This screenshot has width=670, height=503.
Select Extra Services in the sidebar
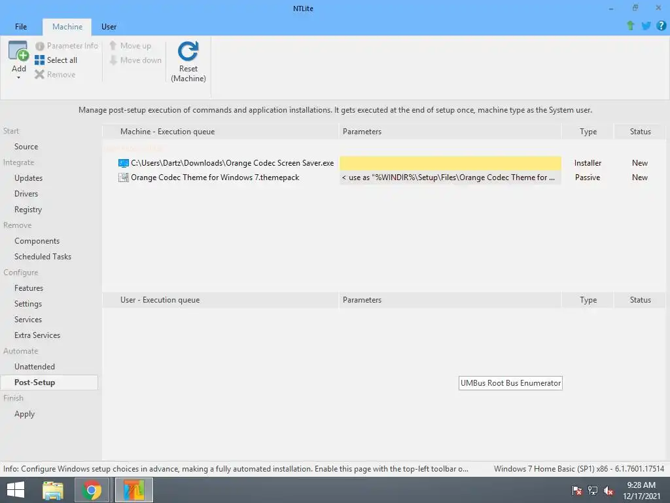[x=37, y=335]
